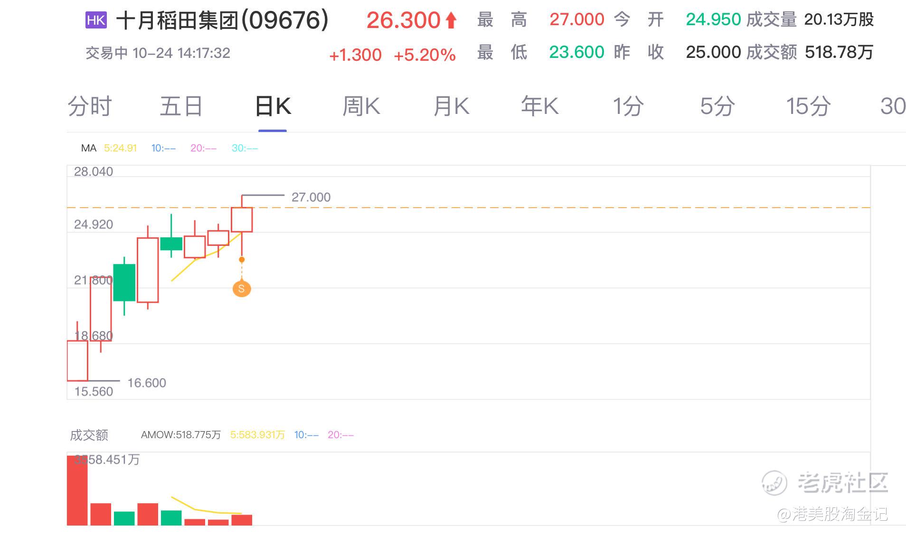Click the current price 26.300
The width and height of the screenshot is (906, 535).
pyautogui.click(x=404, y=20)
